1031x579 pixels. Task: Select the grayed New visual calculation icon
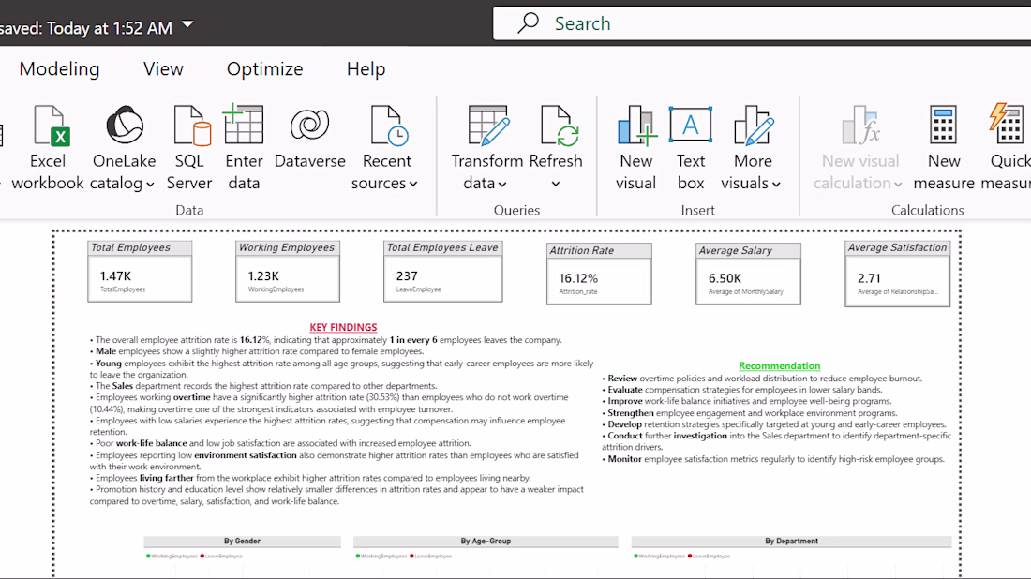coord(860,126)
